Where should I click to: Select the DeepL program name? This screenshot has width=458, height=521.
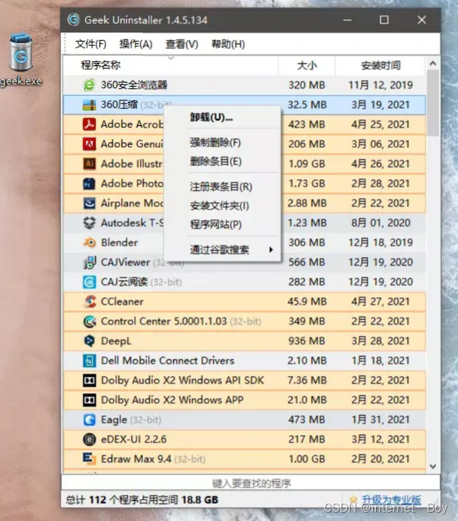(x=116, y=341)
